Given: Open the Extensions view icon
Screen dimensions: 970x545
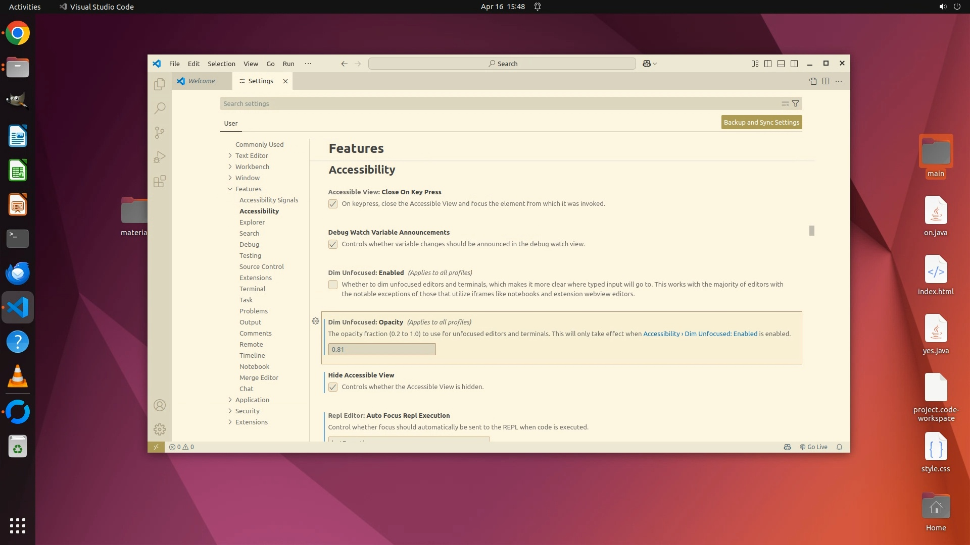Looking at the screenshot, I should [x=160, y=181].
